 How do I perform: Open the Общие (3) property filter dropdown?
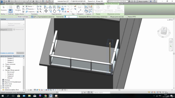point(6,30)
